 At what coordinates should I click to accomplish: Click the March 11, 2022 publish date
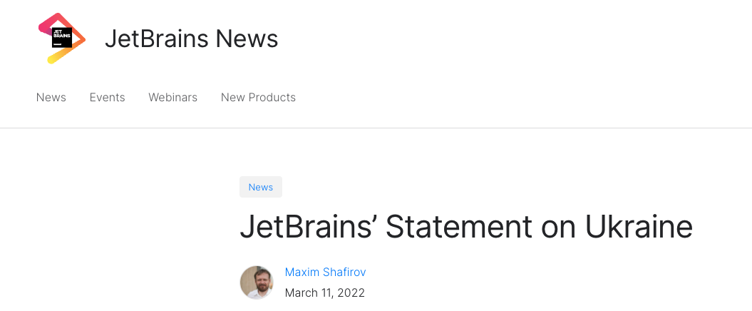pos(324,292)
